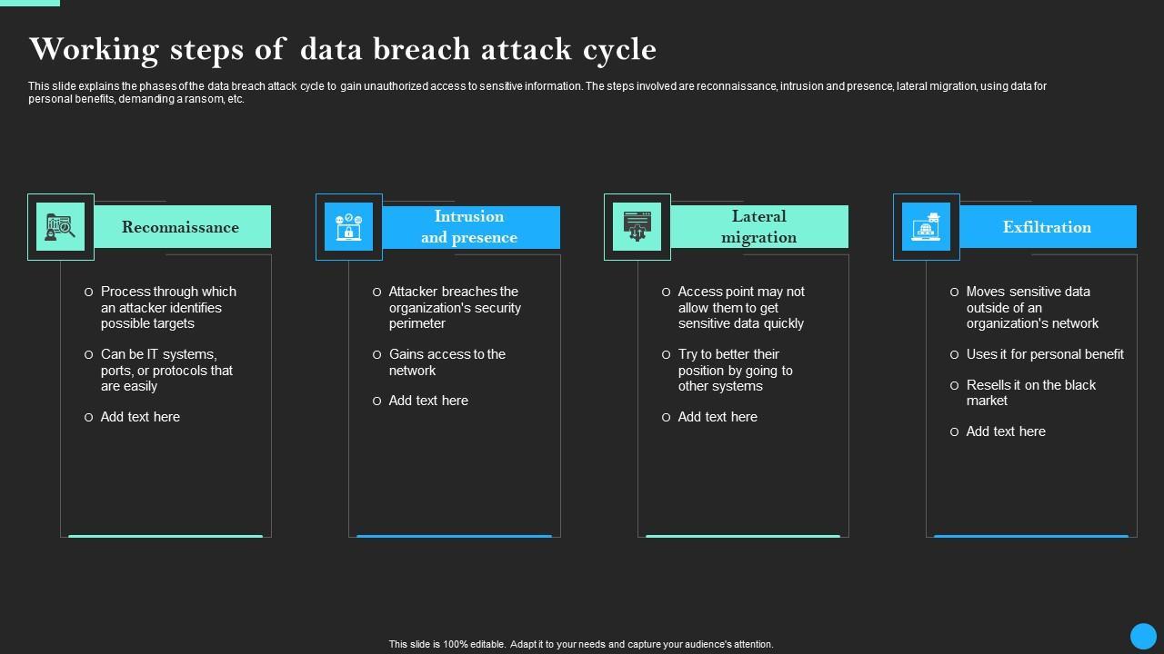1164x654 pixels.
Task: Click the Lateral migration icon
Action: pos(637,227)
